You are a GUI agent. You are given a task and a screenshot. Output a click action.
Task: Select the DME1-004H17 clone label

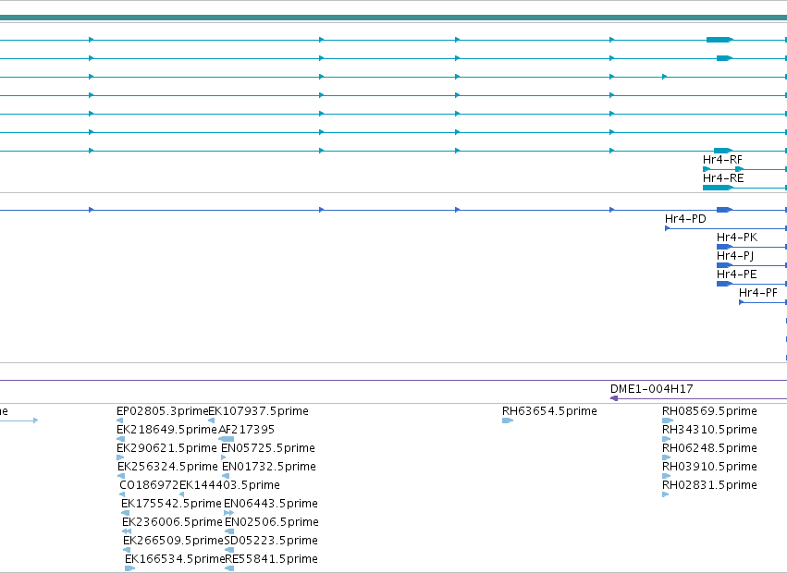651,389
